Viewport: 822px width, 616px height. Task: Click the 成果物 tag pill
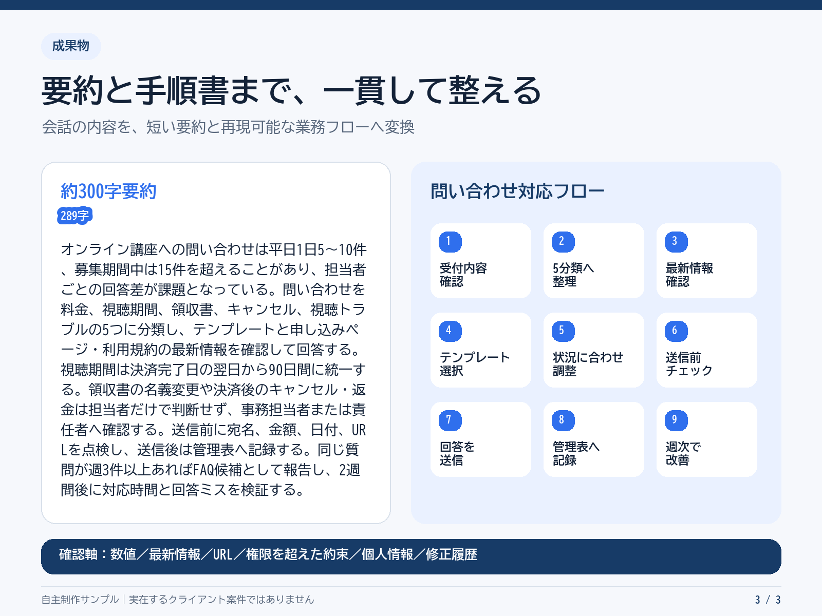[71, 46]
